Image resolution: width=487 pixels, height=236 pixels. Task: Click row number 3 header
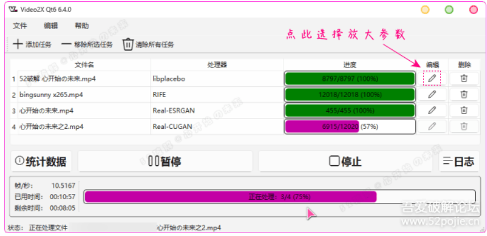pos(14,111)
